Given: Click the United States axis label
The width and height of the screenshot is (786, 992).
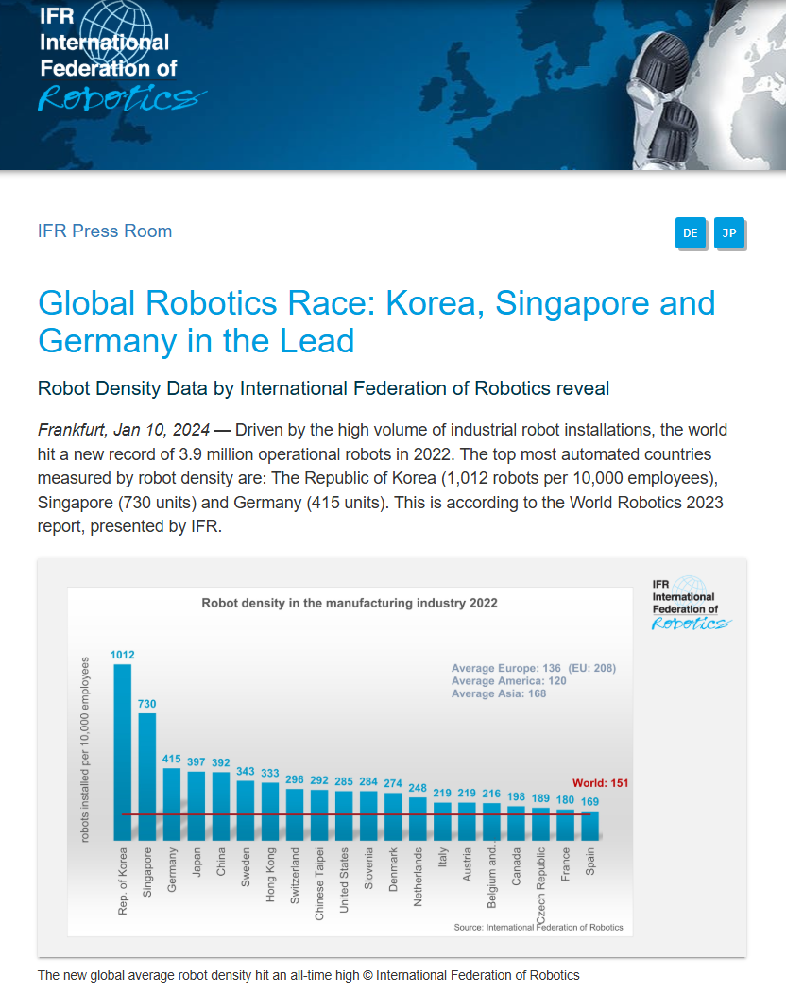Looking at the screenshot, I should click(344, 880).
